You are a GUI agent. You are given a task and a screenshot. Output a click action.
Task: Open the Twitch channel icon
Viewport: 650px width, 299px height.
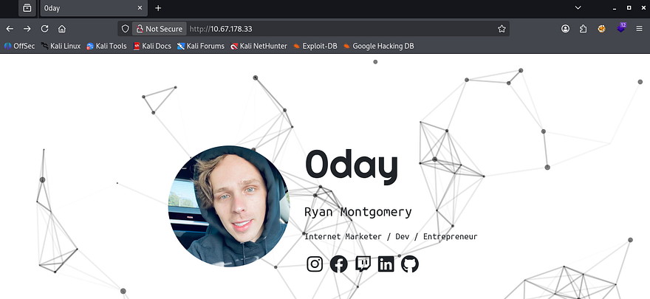(363, 264)
